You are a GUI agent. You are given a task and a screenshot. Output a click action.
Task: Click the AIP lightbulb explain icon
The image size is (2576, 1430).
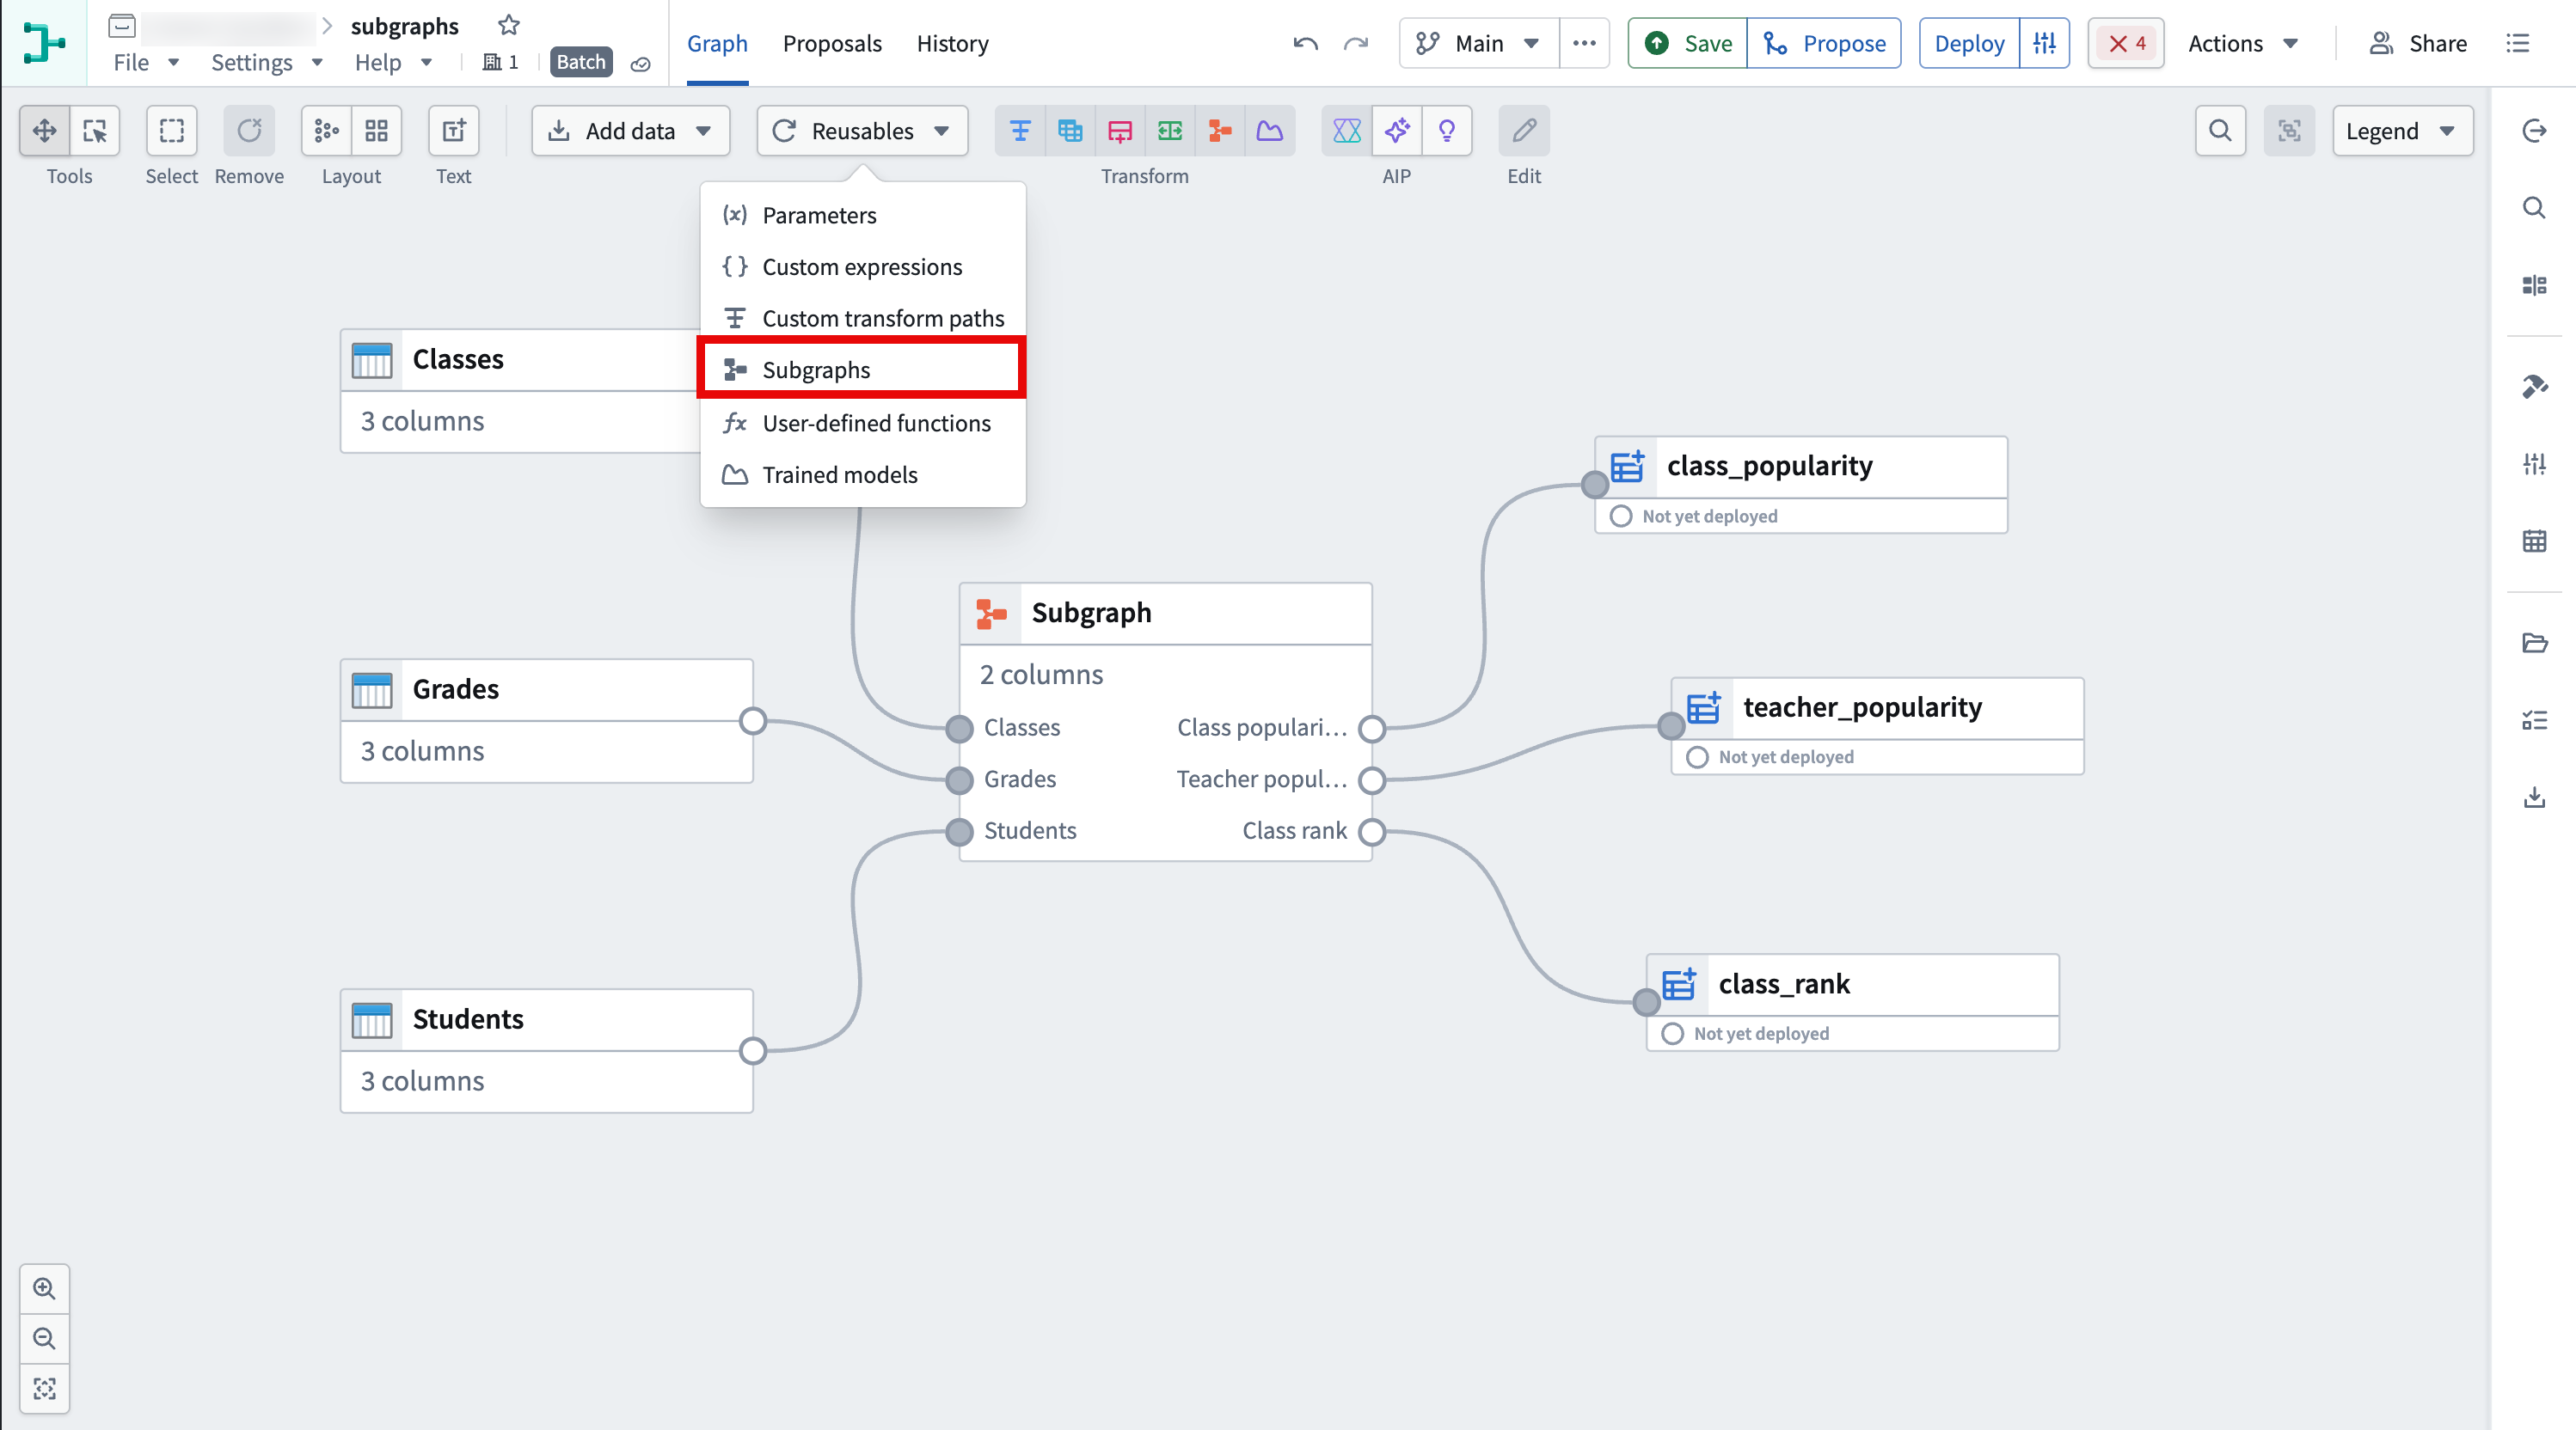1447,131
